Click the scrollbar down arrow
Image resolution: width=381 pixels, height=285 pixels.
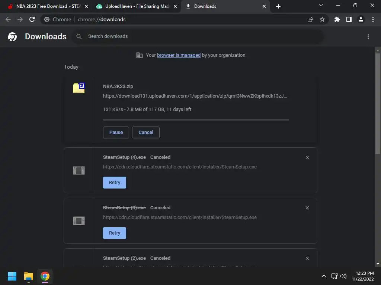point(378,264)
